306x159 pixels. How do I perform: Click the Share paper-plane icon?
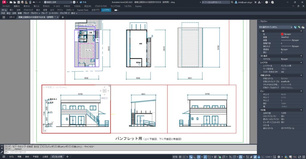coord(80,2)
